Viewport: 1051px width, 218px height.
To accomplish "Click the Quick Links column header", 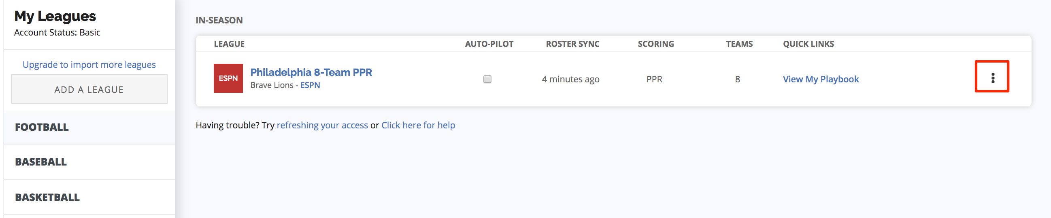I will click(808, 44).
